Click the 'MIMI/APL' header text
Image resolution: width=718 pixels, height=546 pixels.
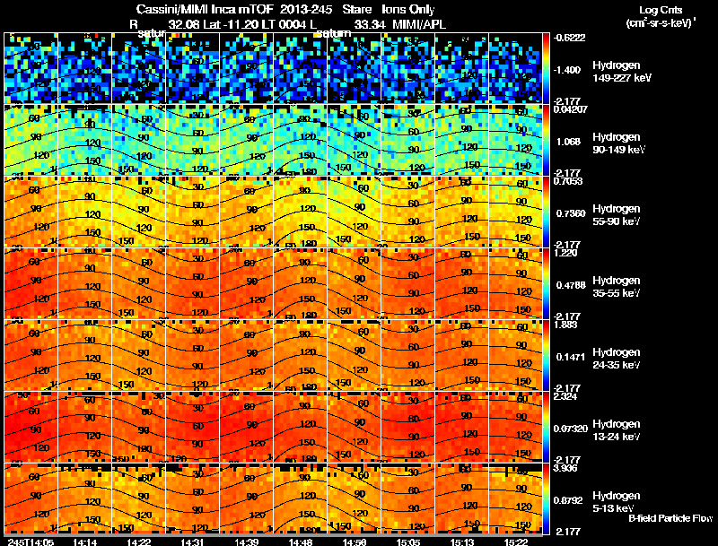419,25
